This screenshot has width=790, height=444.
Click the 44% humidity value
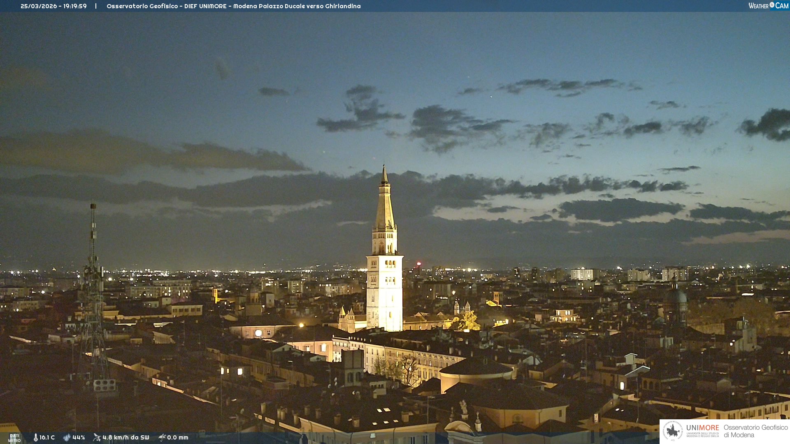(x=79, y=437)
